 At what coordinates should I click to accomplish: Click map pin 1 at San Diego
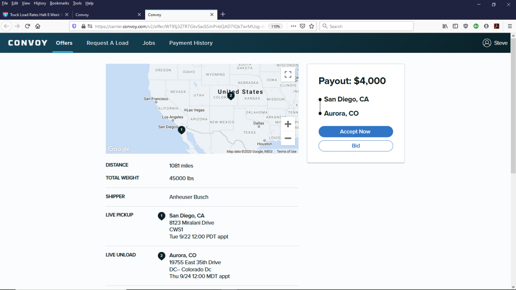[x=181, y=130]
